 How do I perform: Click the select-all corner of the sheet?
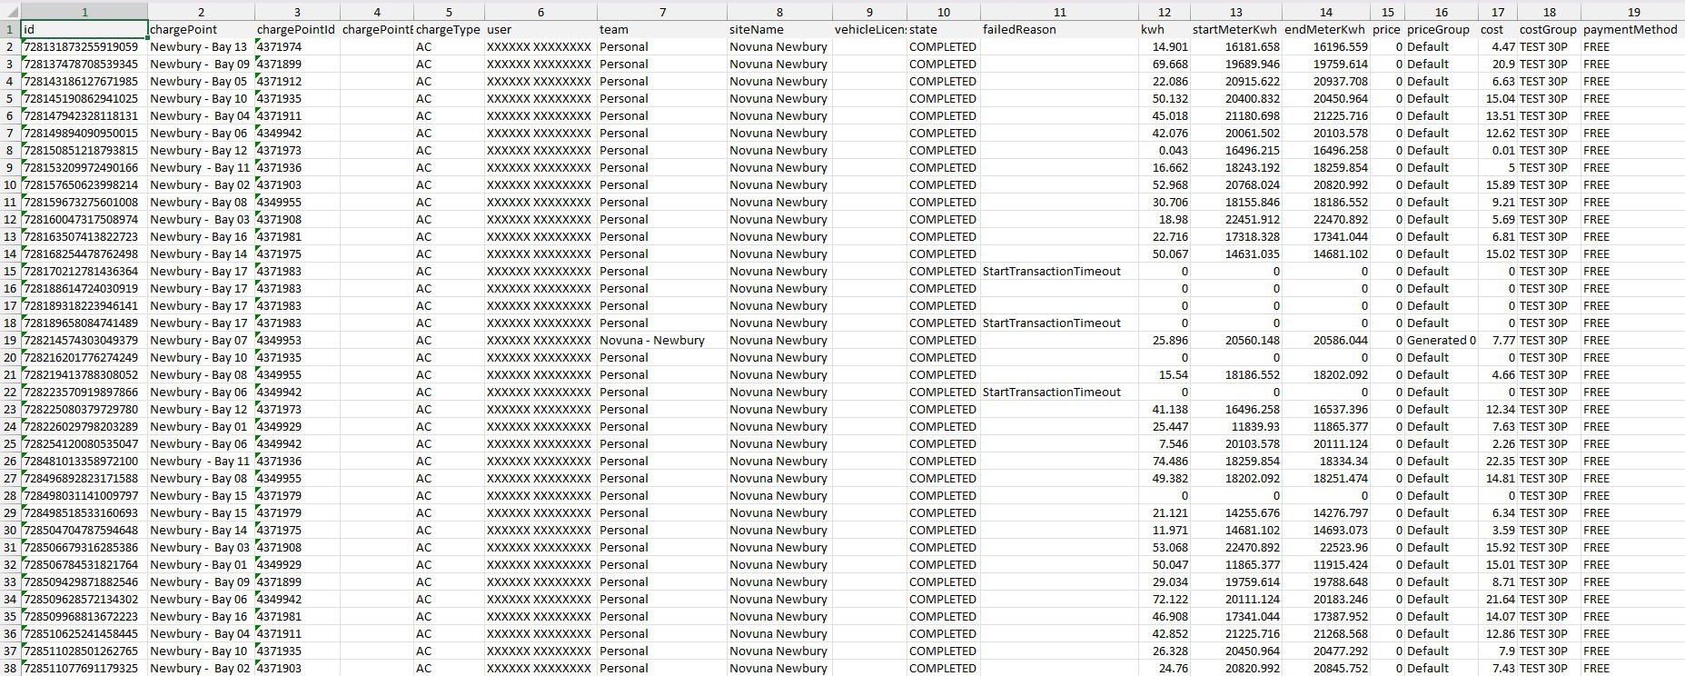point(10,12)
